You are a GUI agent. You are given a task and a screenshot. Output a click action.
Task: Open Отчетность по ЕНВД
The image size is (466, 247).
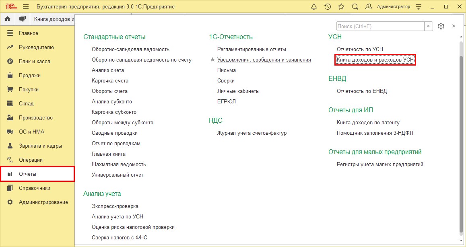362,91
